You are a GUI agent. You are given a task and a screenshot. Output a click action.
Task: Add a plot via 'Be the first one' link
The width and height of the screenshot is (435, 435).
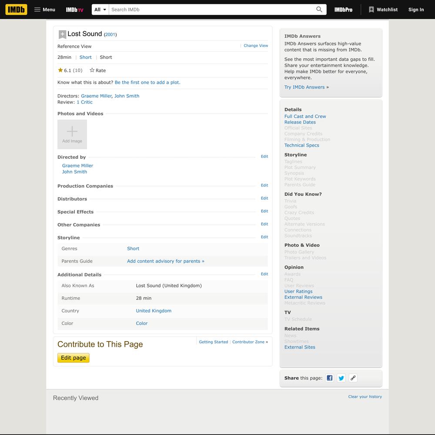pyautogui.click(x=147, y=82)
